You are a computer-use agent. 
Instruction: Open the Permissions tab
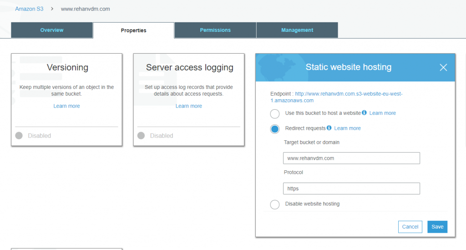215,30
